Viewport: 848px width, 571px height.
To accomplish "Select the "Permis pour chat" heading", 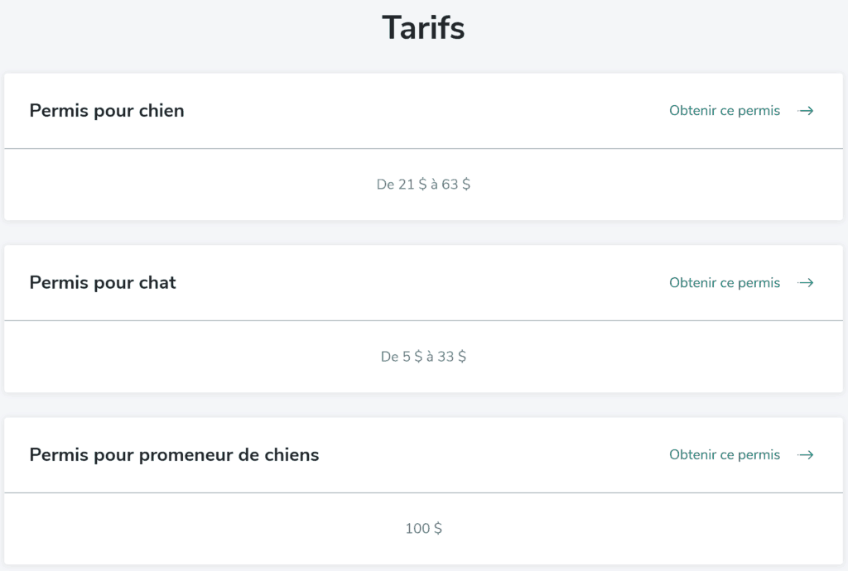I will click(x=103, y=282).
